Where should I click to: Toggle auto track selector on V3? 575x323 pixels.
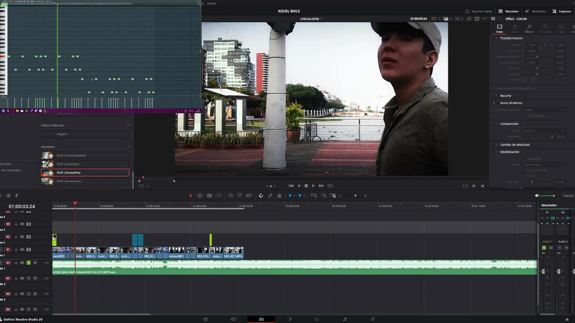point(22,224)
